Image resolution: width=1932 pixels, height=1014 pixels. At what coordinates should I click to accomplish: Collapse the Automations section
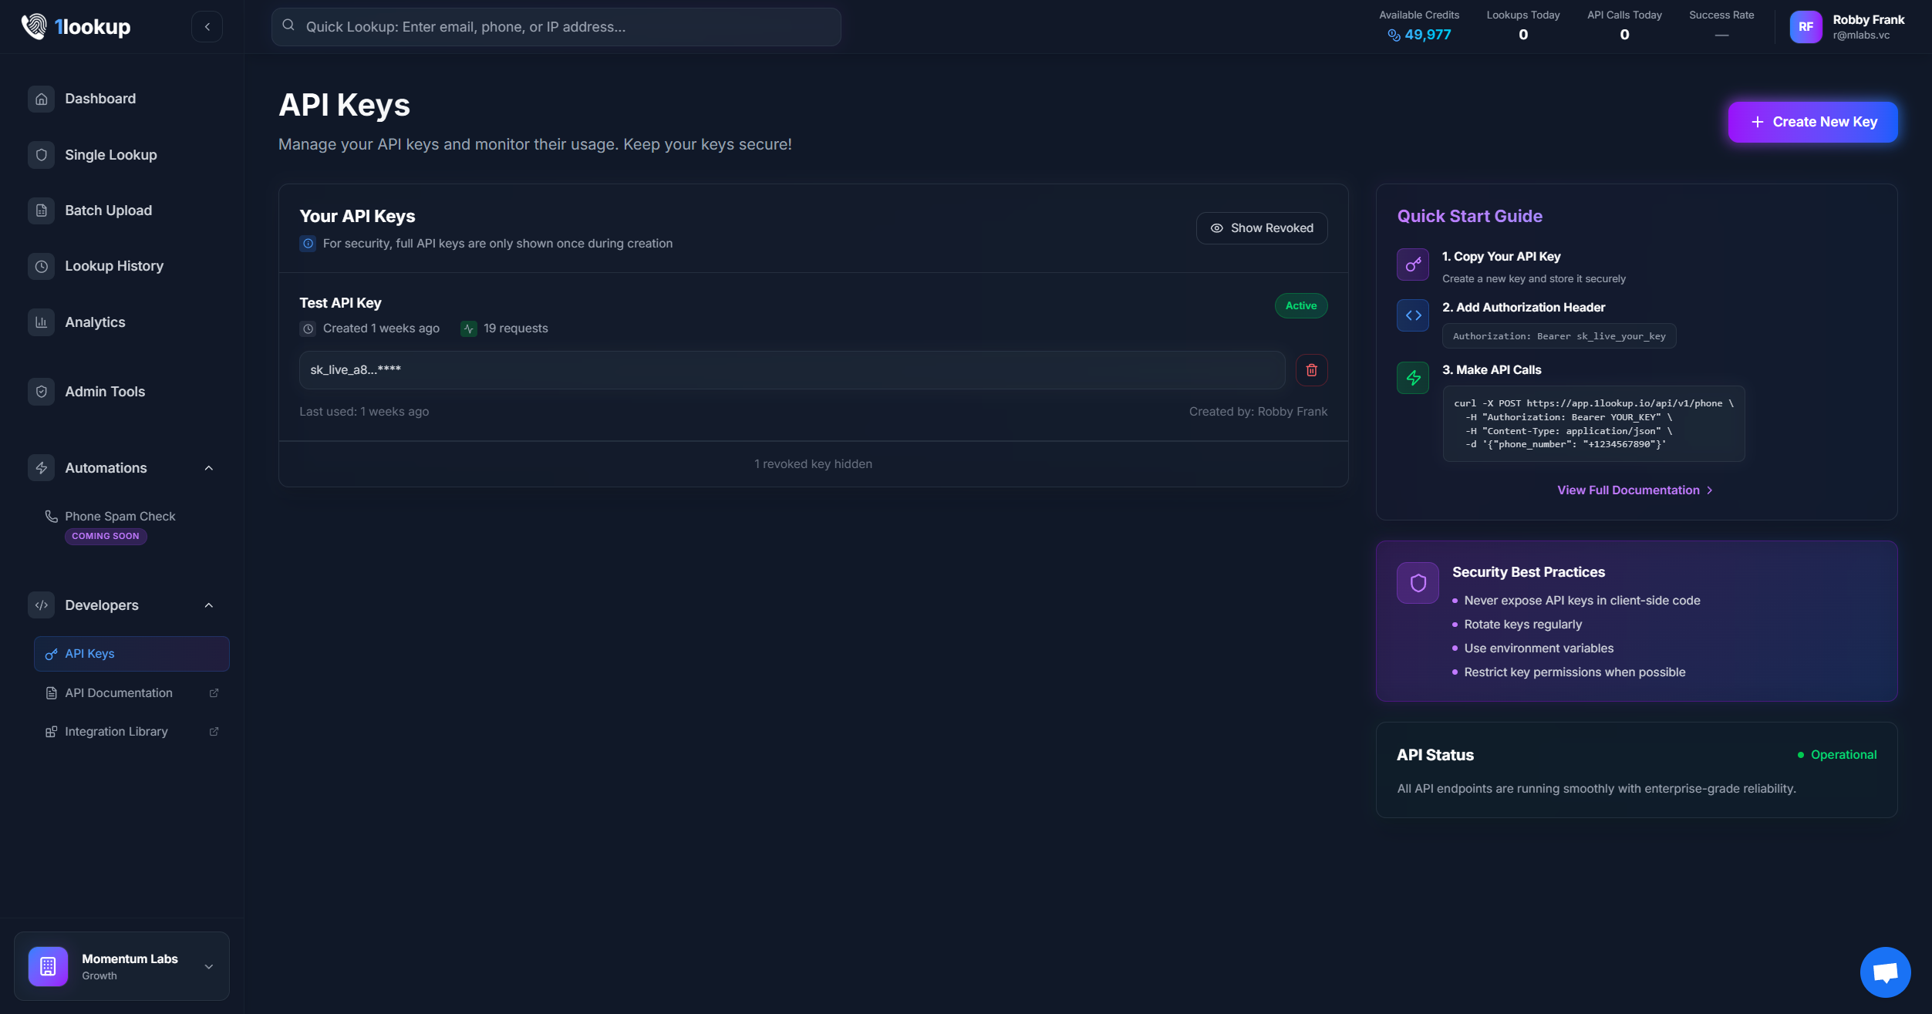coord(208,468)
